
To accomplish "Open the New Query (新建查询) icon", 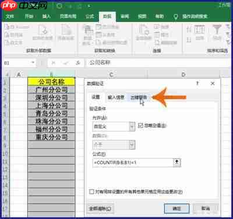I will [87, 30].
